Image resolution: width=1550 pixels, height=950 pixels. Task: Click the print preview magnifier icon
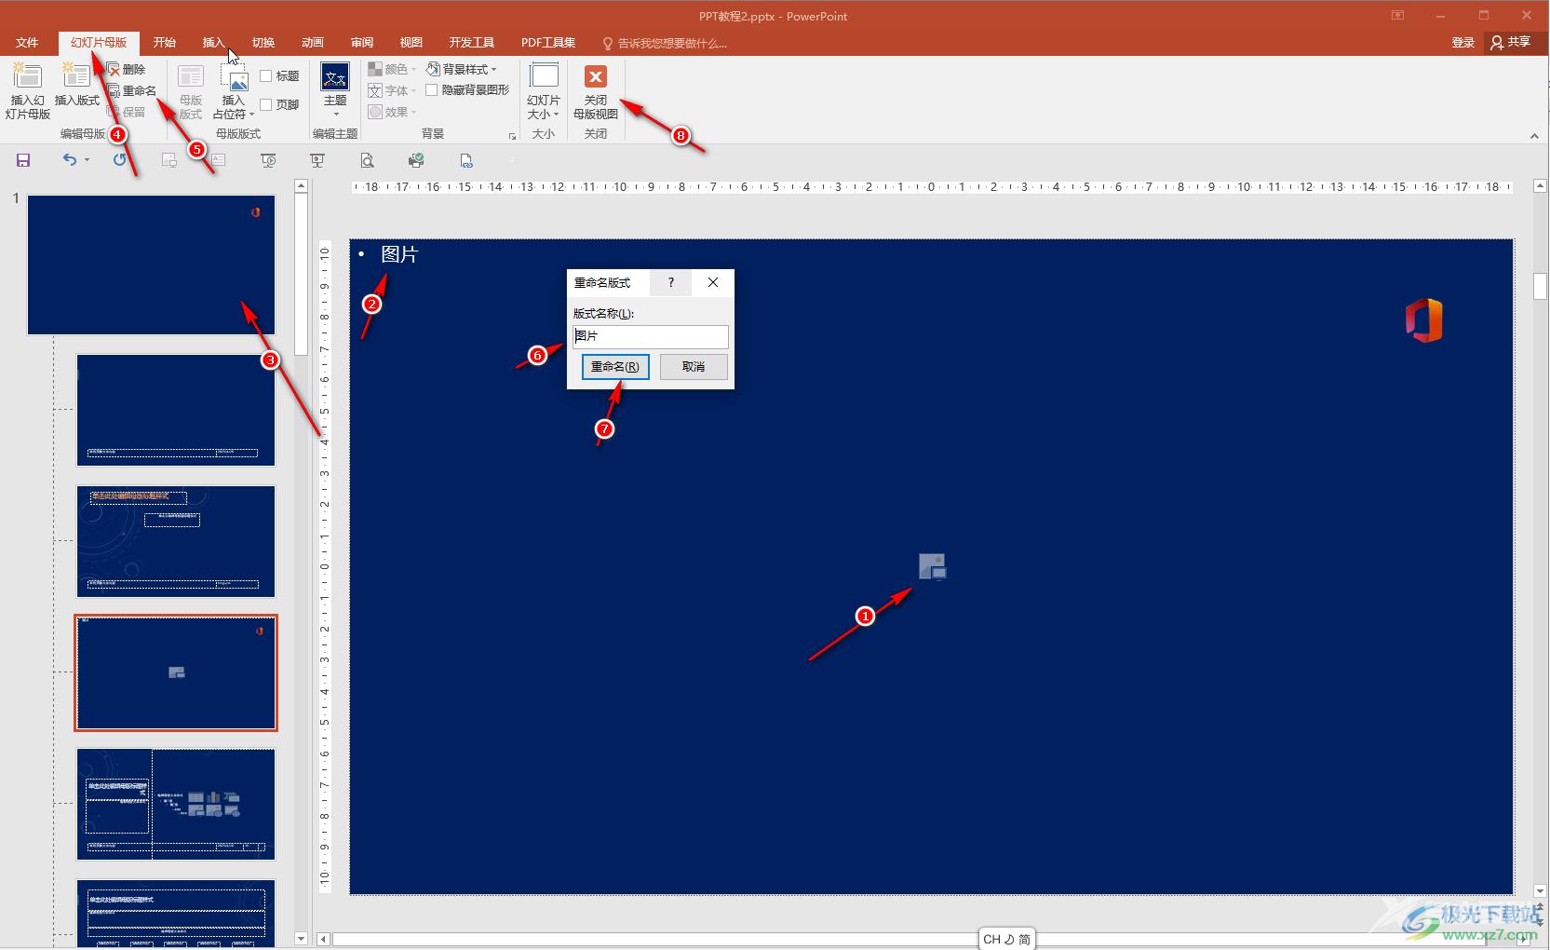tap(368, 160)
